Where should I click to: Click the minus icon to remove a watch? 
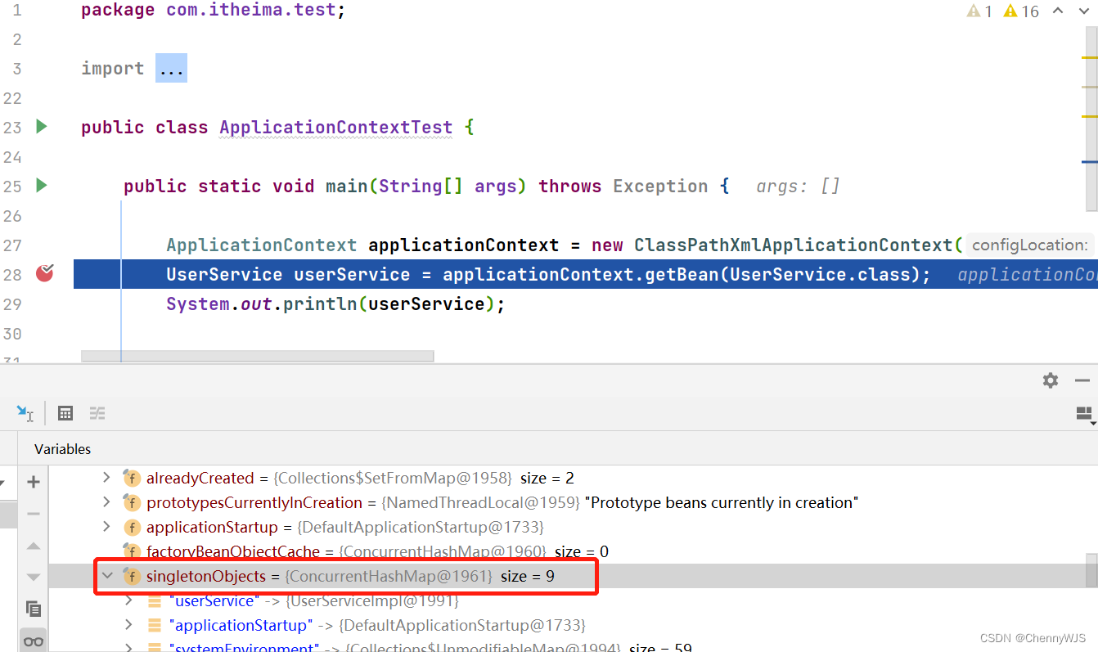coord(33,514)
